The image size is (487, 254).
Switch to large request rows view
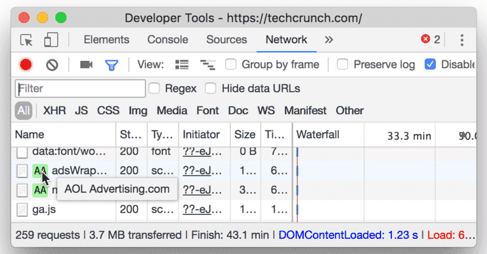[182, 64]
